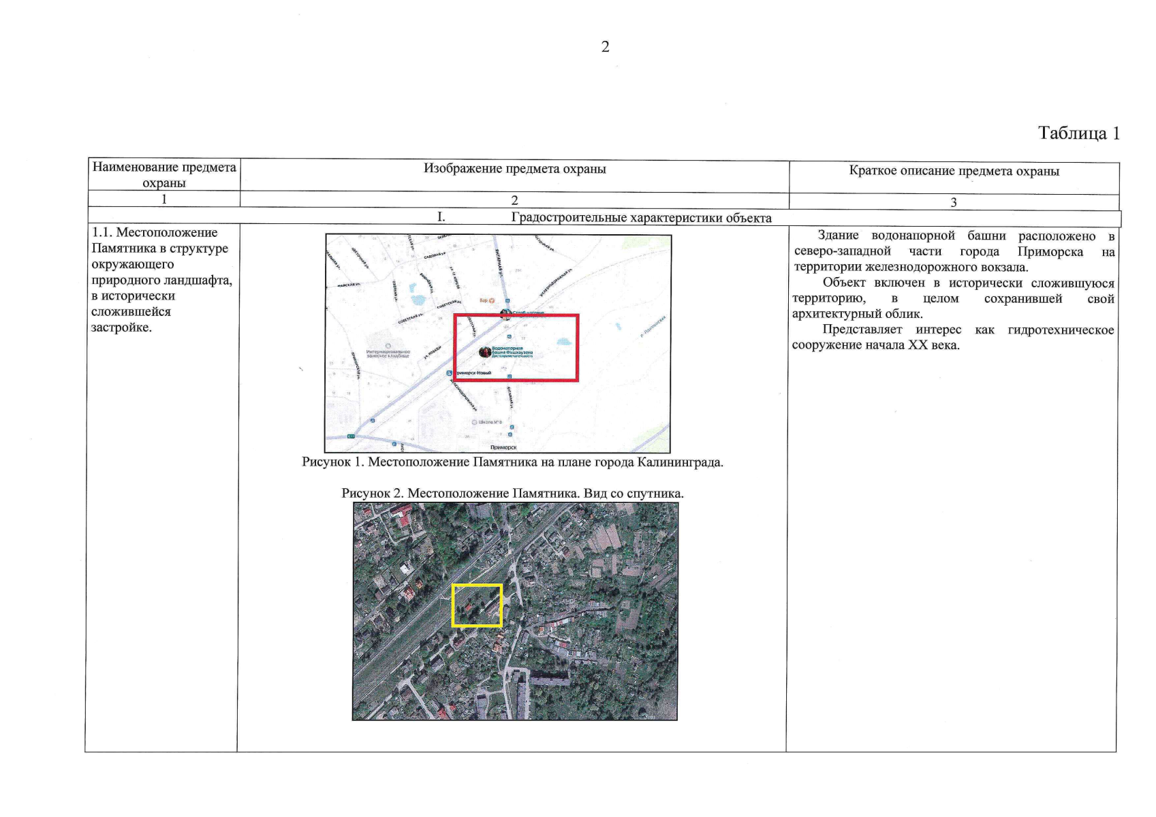
Task: Click the water tower photo marker on map
Action: pyautogui.click(x=484, y=352)
